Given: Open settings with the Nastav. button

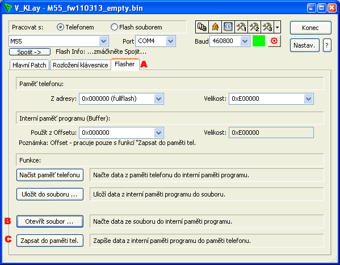Looking at the screenshot, I should (x=304, y=45).
